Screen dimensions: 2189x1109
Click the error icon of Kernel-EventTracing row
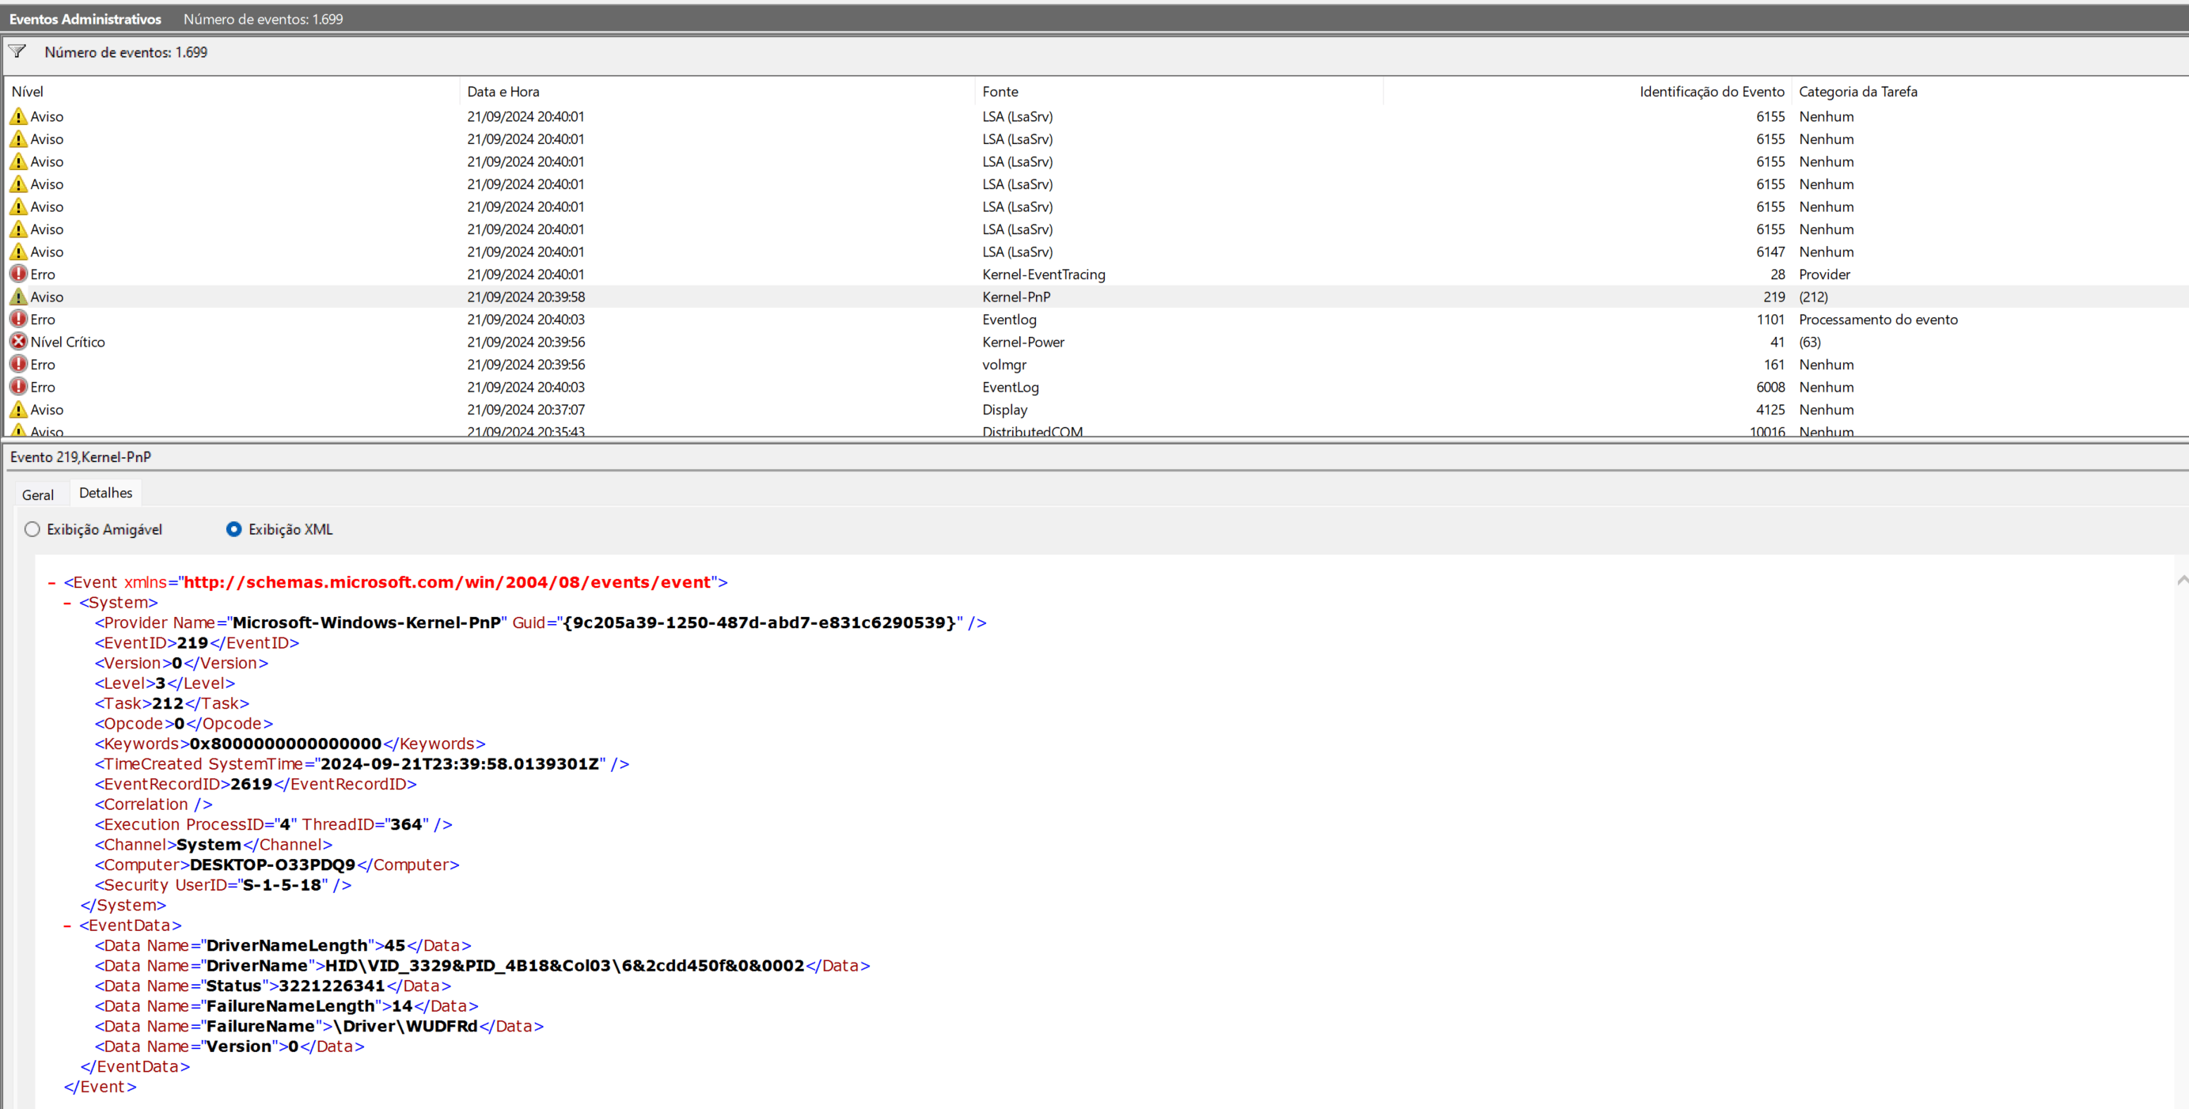(18, 274)
